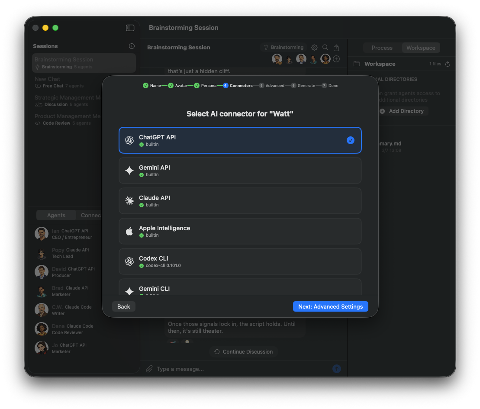
Task: Select the ChatGPT API connector
Action: click(x=240, y=140)
